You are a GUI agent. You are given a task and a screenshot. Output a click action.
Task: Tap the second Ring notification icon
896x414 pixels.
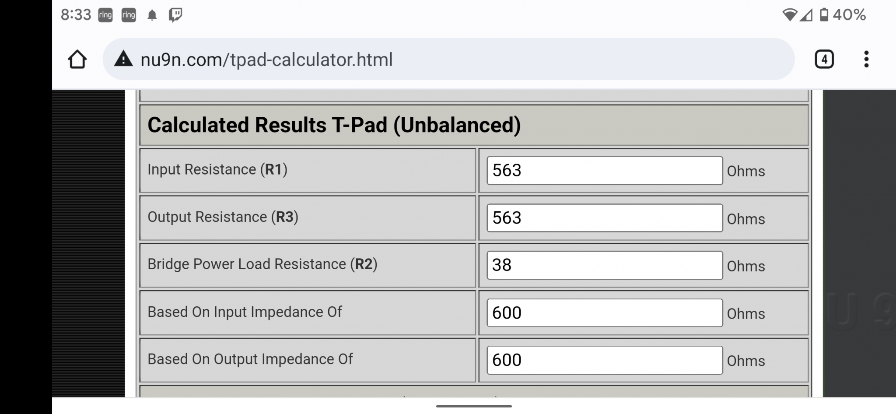[129, 15]
